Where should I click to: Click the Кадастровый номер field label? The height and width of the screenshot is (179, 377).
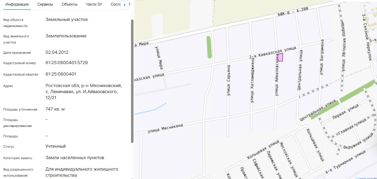tap(19, 63)
